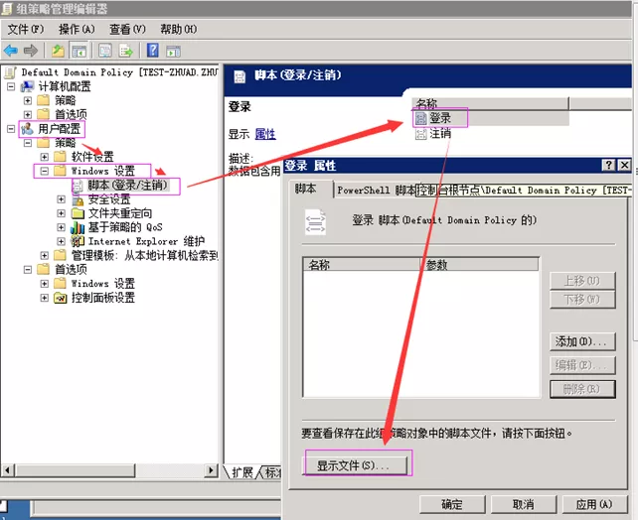Open the 操作(A) menu

click(x=77, y=29)
